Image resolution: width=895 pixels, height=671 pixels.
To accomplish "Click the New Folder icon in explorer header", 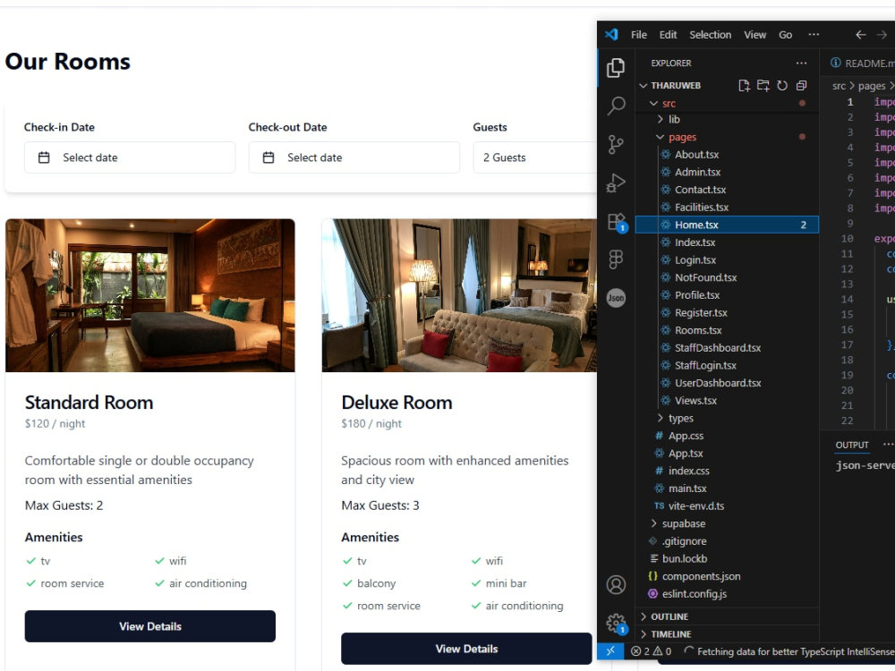I will (763, 86).
